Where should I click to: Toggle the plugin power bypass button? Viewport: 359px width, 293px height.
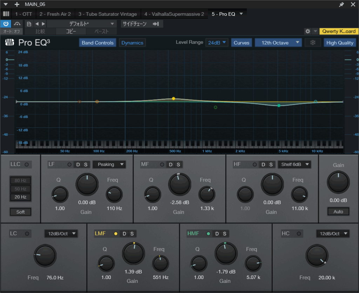click(6, 24)
